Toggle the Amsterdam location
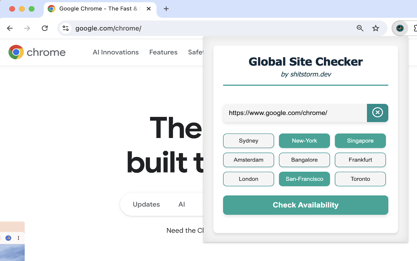 click(x=249, y=160)
